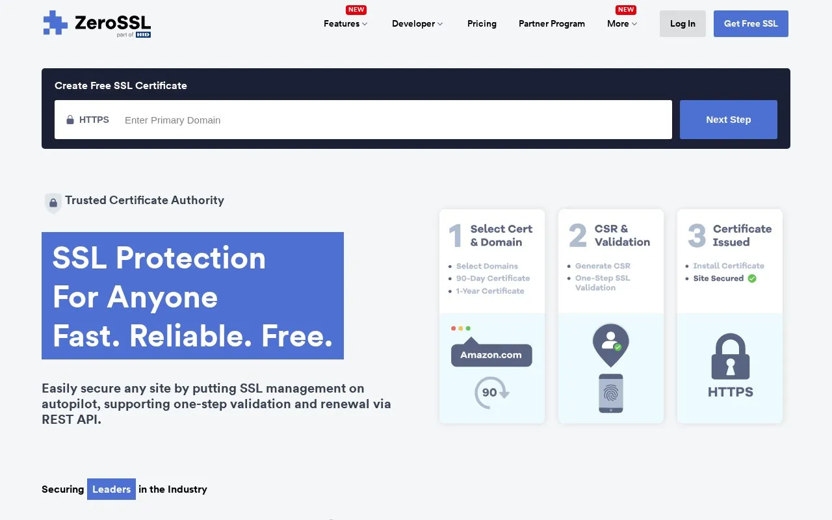Viewport: 832px width, 520px height.
Task: Click the 90-day circular arrow icon
Action: tap(491, 393)
